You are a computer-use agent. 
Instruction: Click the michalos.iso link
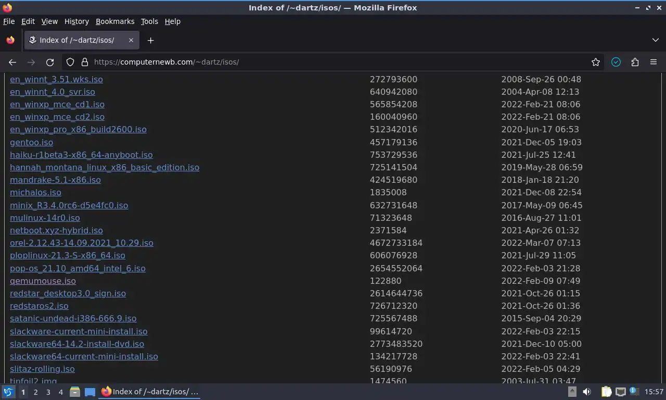tap(35, 192)
